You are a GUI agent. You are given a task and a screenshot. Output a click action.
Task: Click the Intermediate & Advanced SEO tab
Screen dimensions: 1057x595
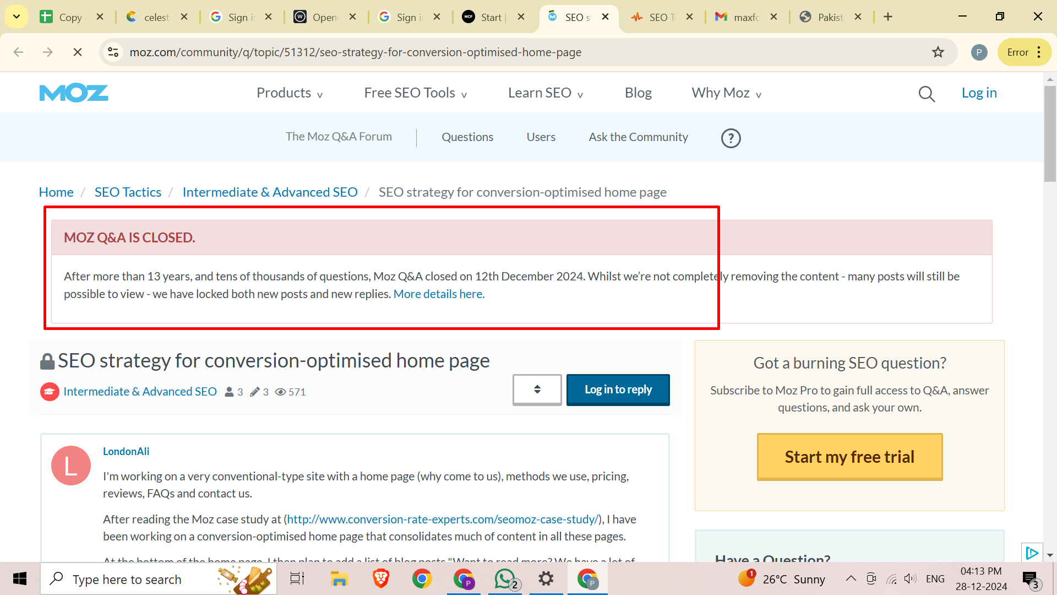click(x=269, y=192)
